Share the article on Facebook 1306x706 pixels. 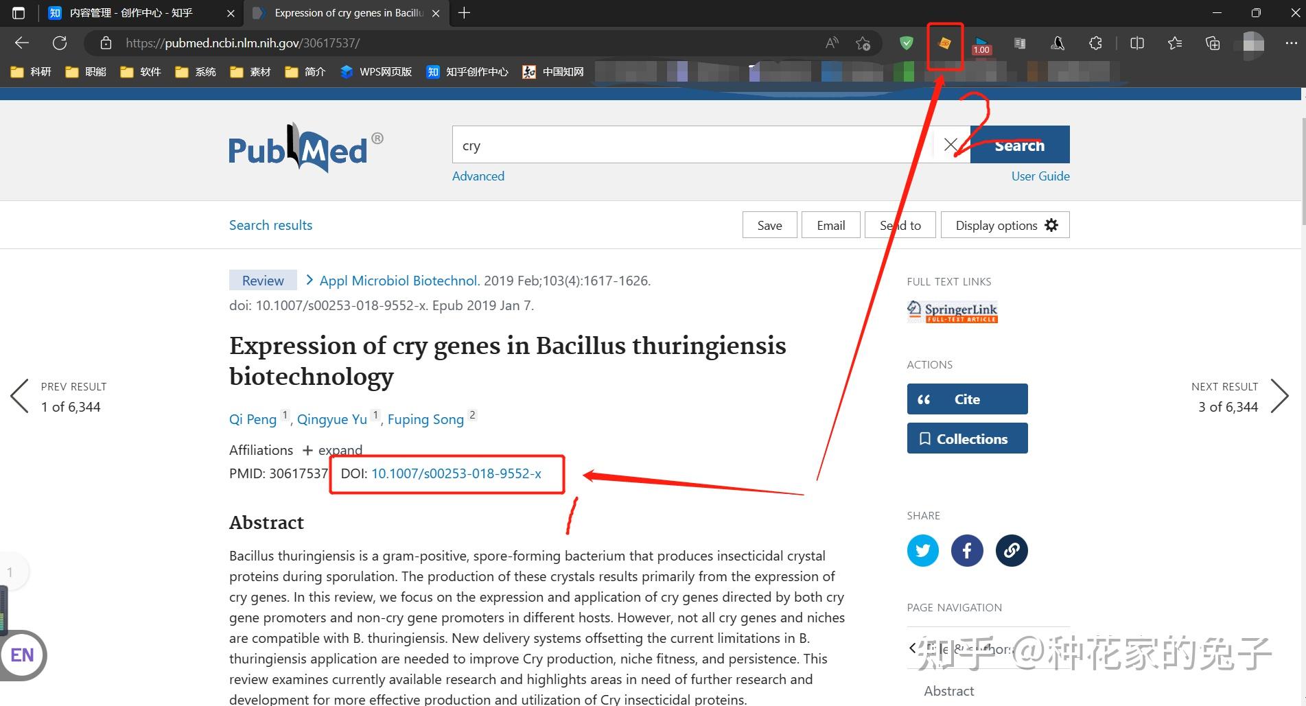pos(967,550)
